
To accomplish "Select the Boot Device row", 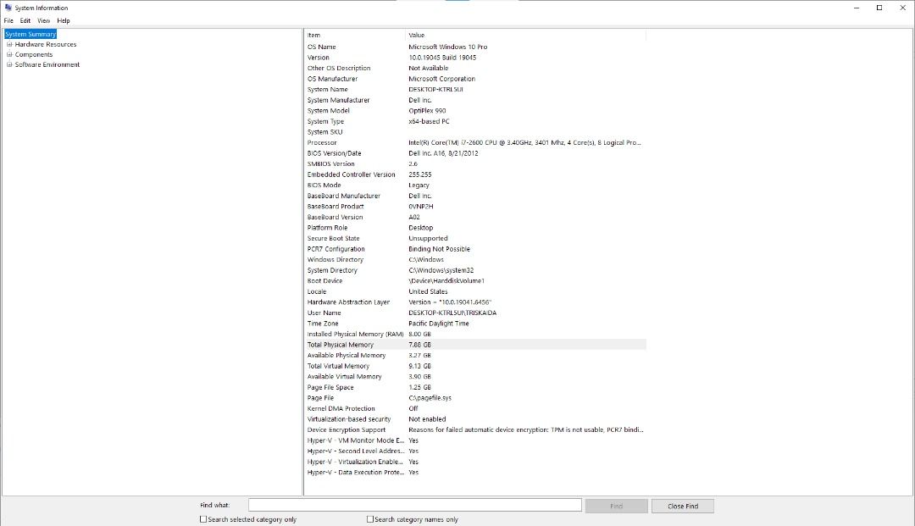I will [x=475, y=280].
